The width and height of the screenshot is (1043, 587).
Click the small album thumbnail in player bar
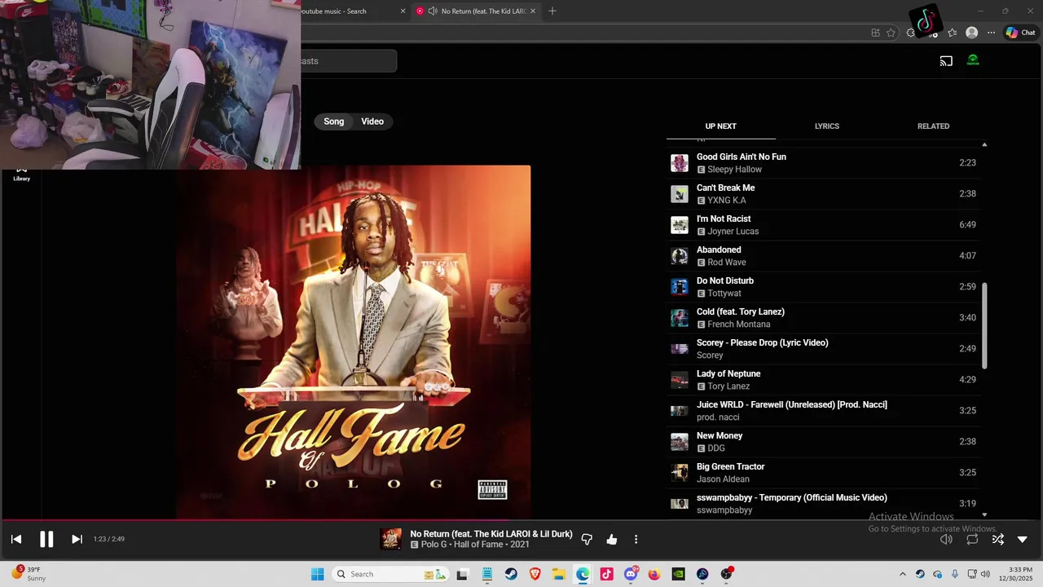tap(391, 539)
